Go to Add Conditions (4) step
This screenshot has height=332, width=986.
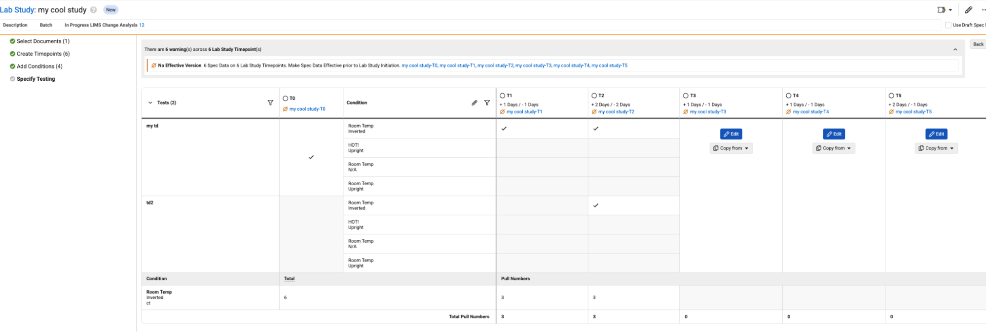pos(39,66)
